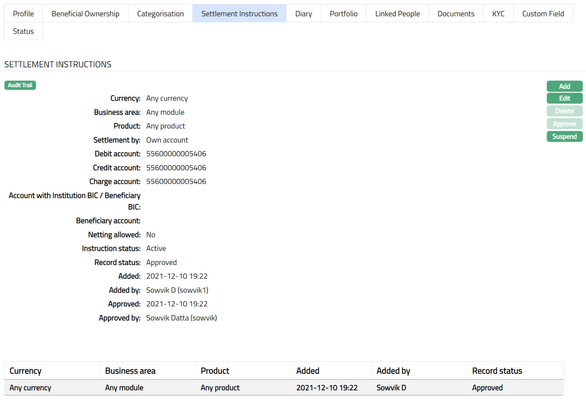
Task: Select the Settlement Instructions tab
Action: 239,14
